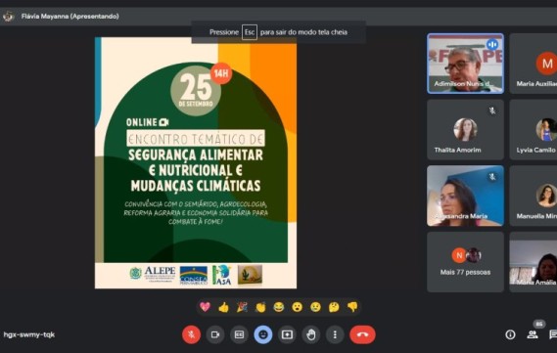Click Adimilson's speaking audio indicator
This screenshot has height=353, width=557.
(492, 45)
